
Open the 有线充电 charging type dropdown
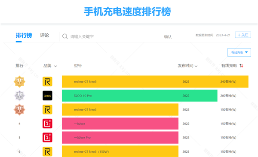tap(239, 52)
